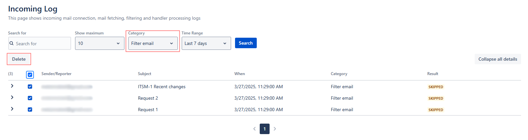The width and height of the screenshot is (528, 140).
Task: Go to the next page arrow
Action: (x=275, y=129)
